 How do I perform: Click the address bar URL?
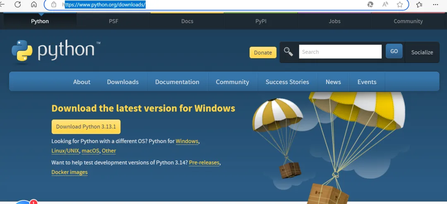(104, 5)
